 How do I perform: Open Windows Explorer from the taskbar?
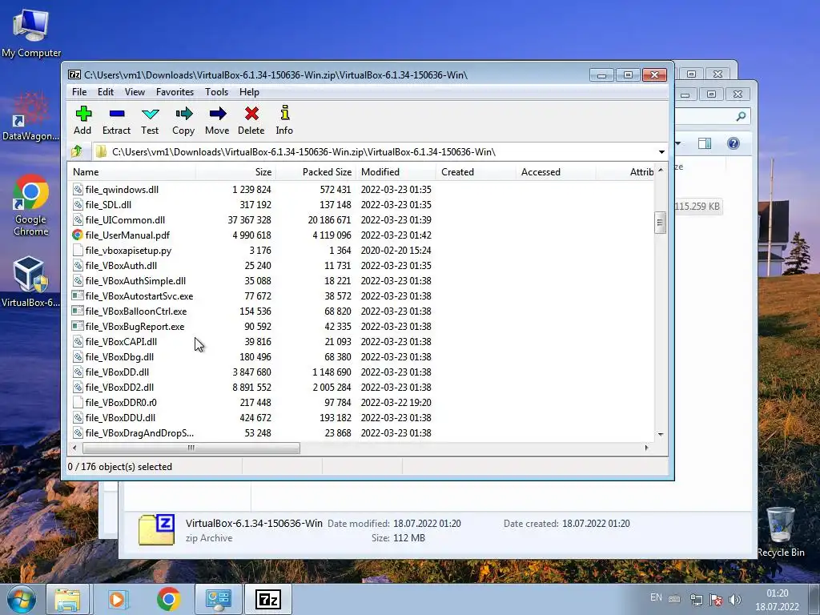(67, 599)
